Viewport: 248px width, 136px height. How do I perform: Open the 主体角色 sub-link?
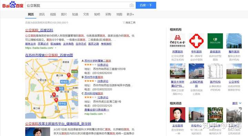pyautogui.click(x=68, y=44)
